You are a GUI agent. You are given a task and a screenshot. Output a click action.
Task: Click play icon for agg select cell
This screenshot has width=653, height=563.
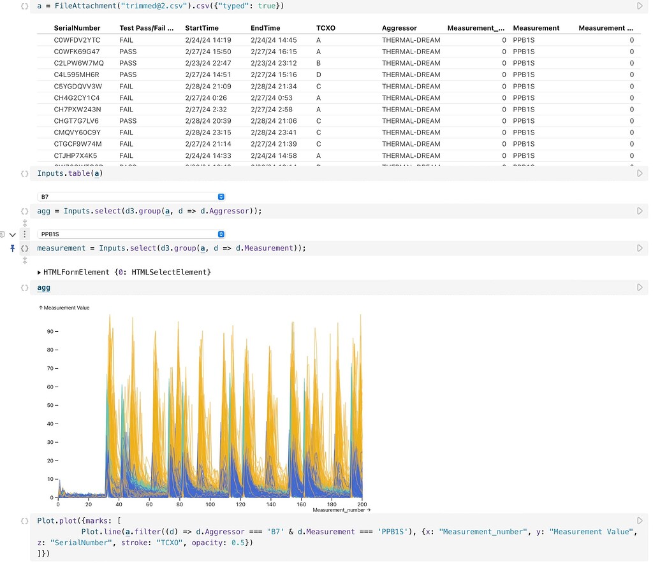click(640, 211)
